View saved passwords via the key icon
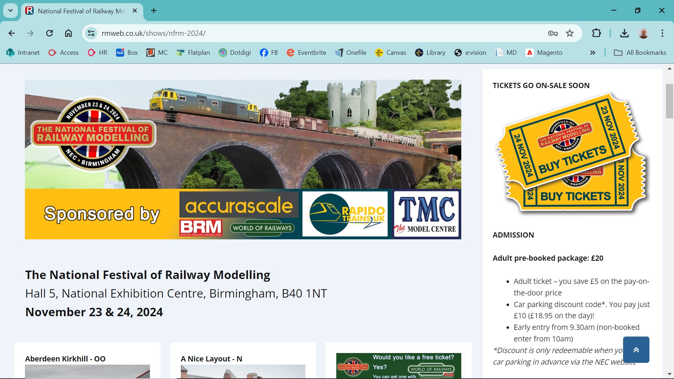Screen dimensions: 674x379 [552, 33]
